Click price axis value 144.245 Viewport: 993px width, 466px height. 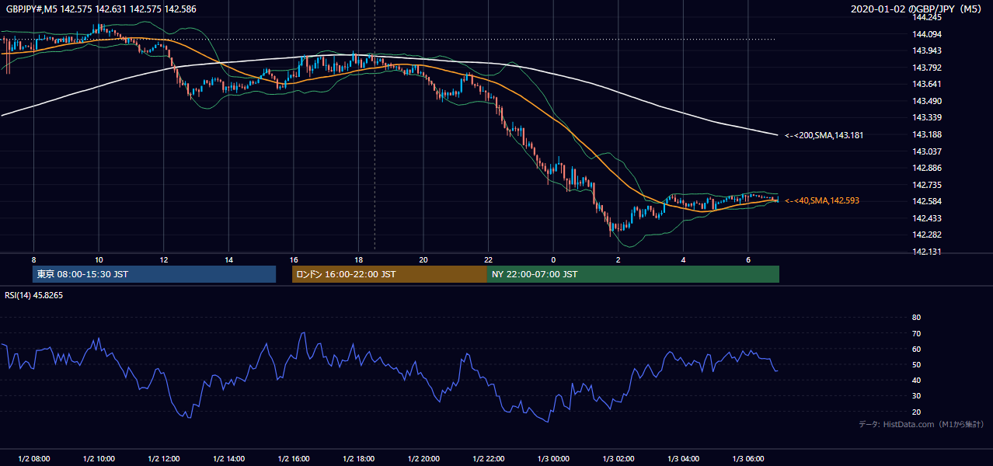pyautogui.click(x=929, y=17)
